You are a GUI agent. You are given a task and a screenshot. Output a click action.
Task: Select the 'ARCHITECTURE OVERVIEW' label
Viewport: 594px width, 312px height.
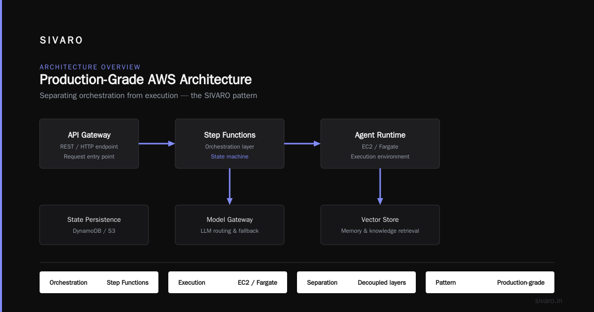click(x=90, y=67)
